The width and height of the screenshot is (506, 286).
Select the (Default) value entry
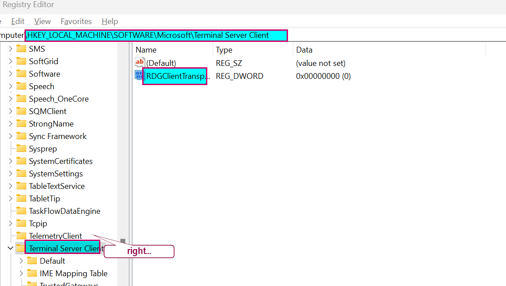click(x=161, y=63)
